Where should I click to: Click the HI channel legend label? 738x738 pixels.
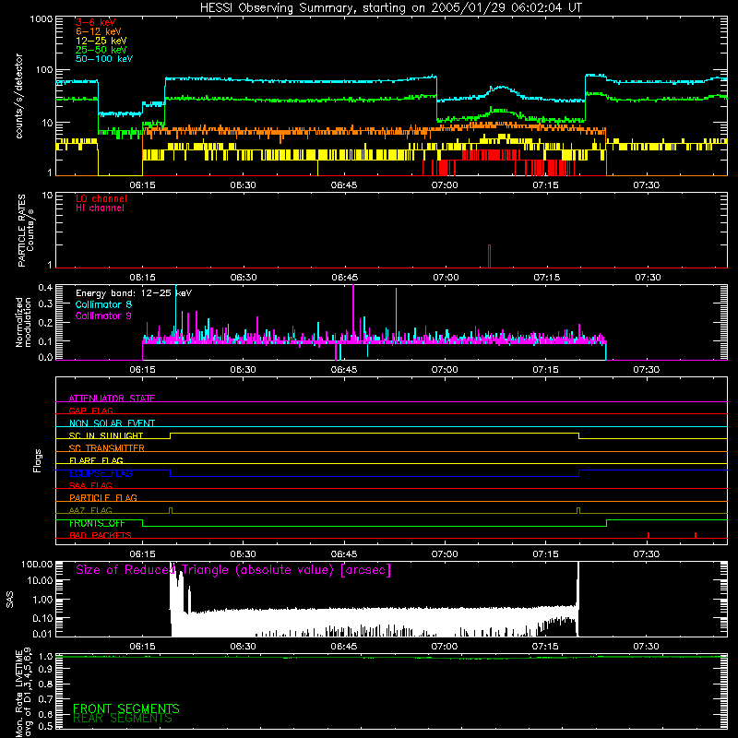click(100, 208)
